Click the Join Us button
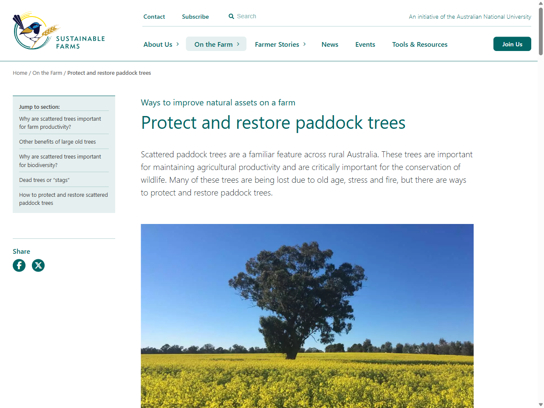Screen dimensions: 544x408 pos(512,44)
